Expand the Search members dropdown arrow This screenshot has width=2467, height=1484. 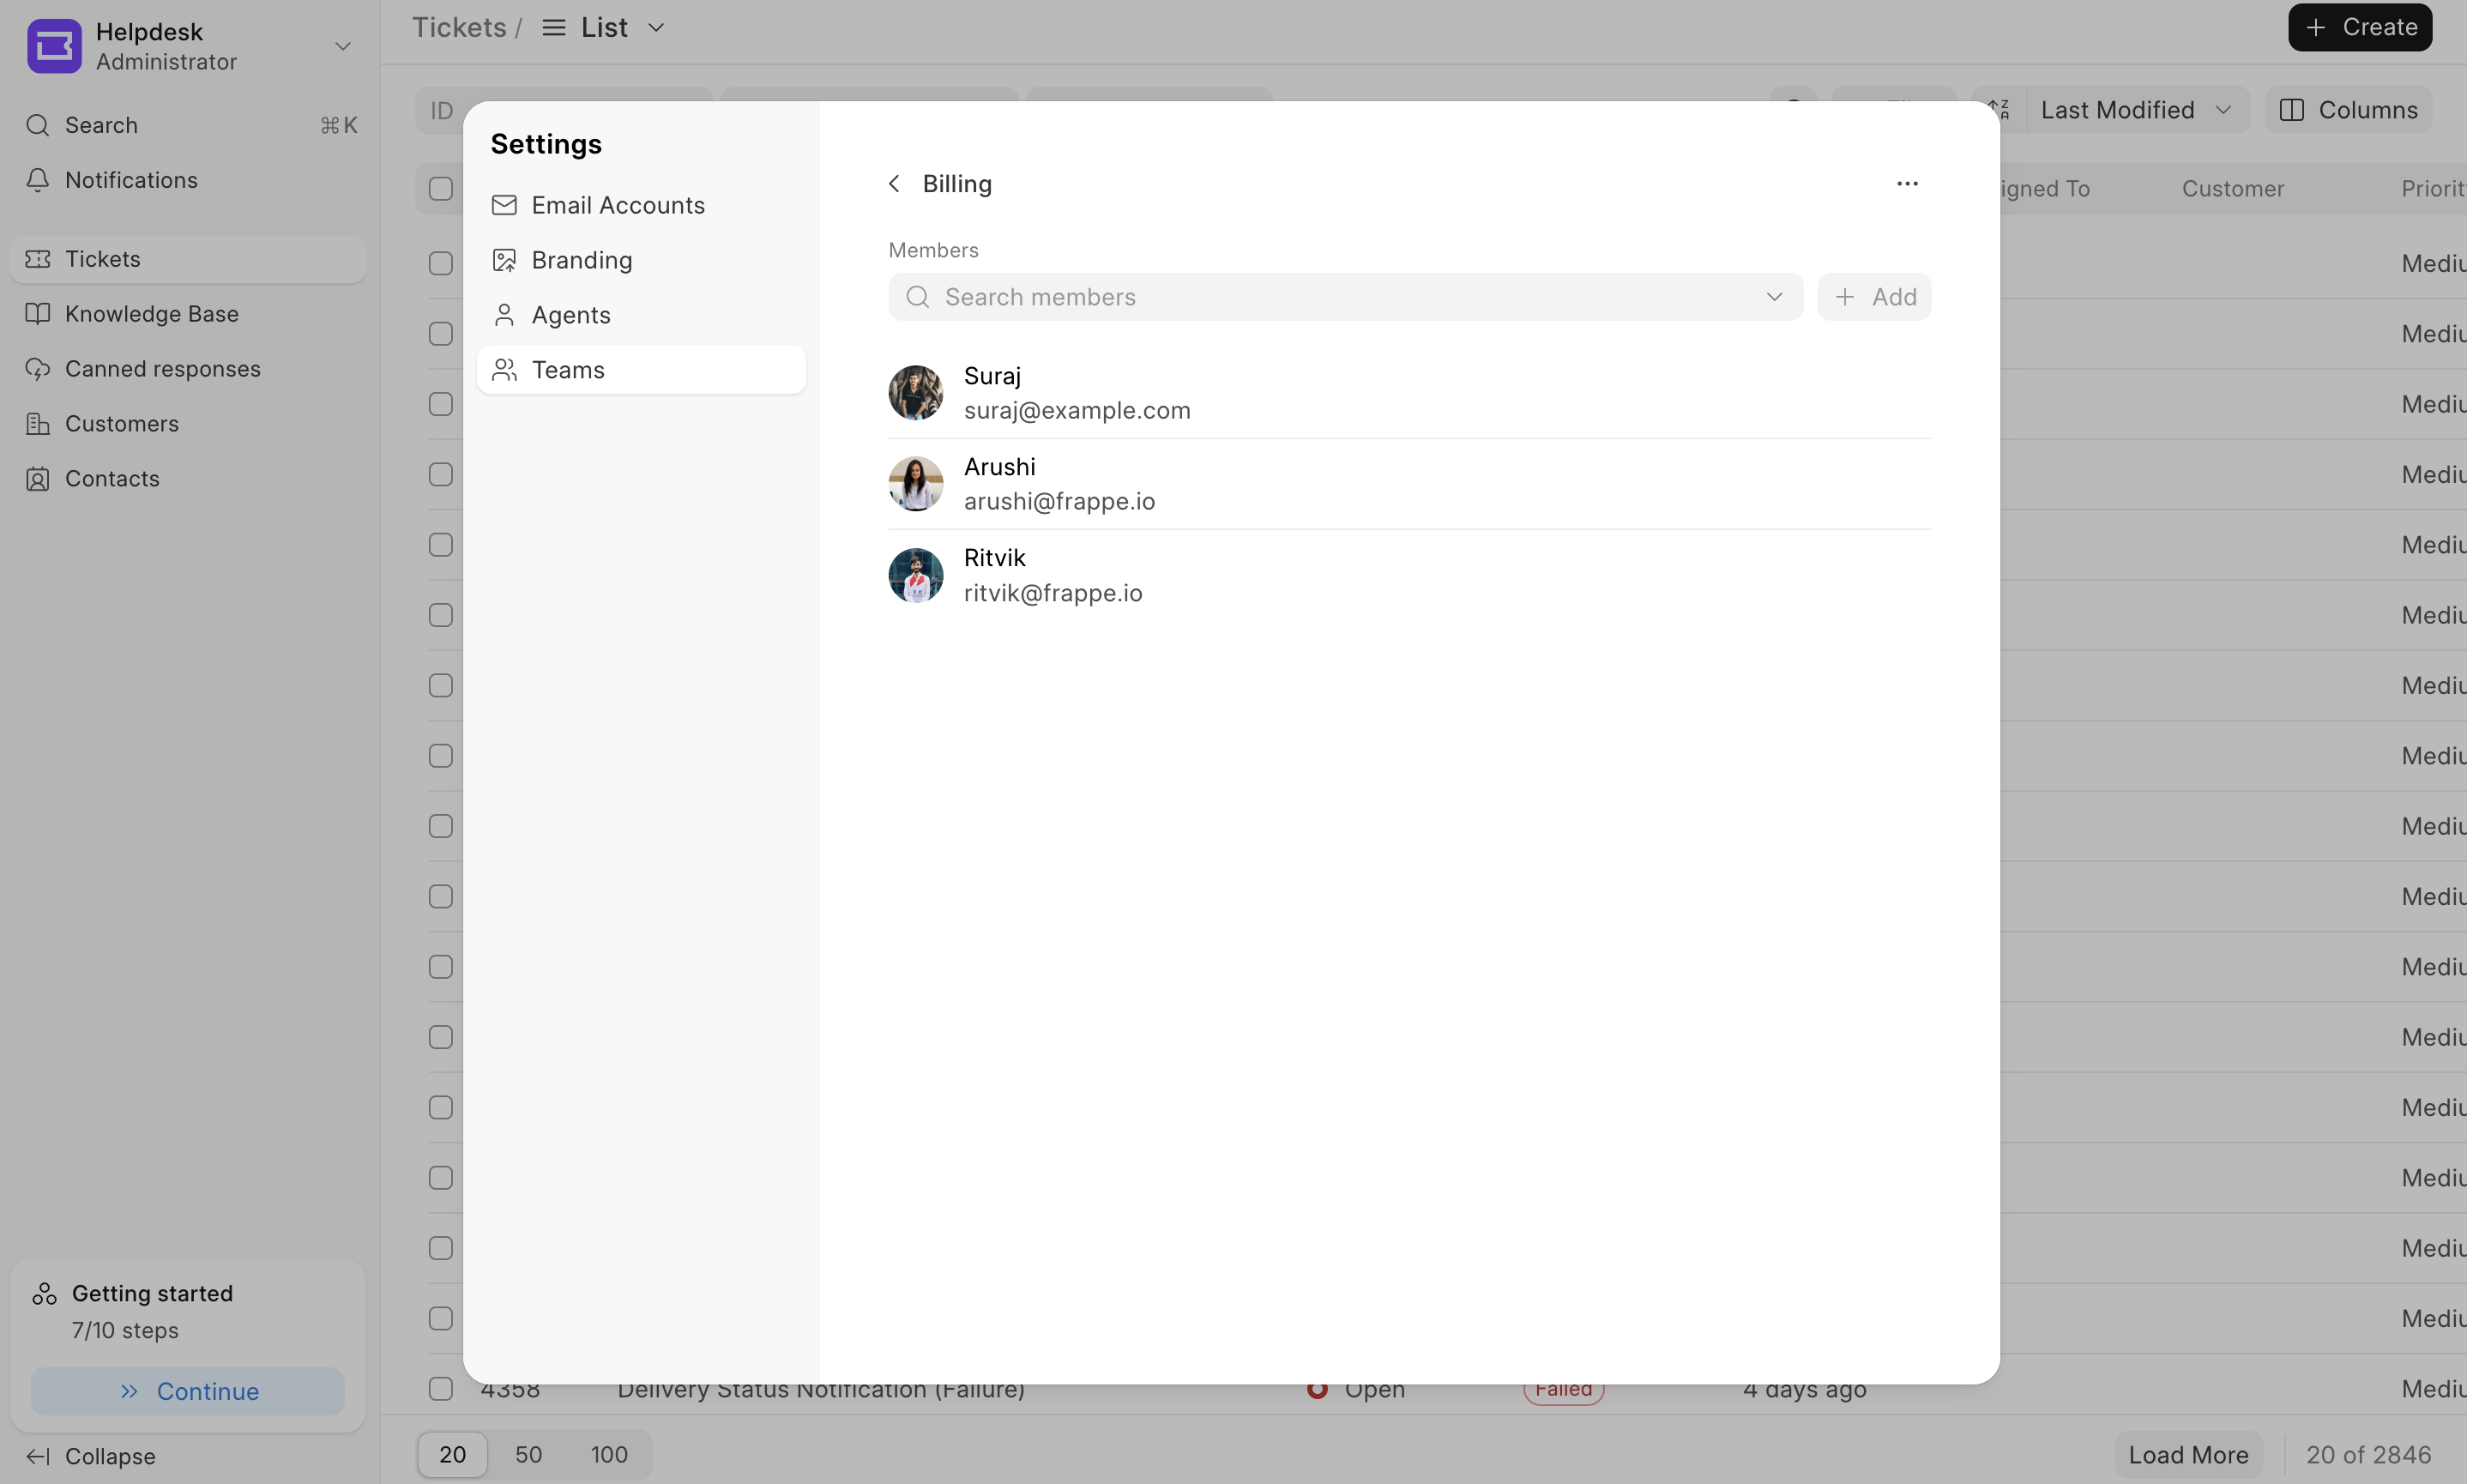1774,297
